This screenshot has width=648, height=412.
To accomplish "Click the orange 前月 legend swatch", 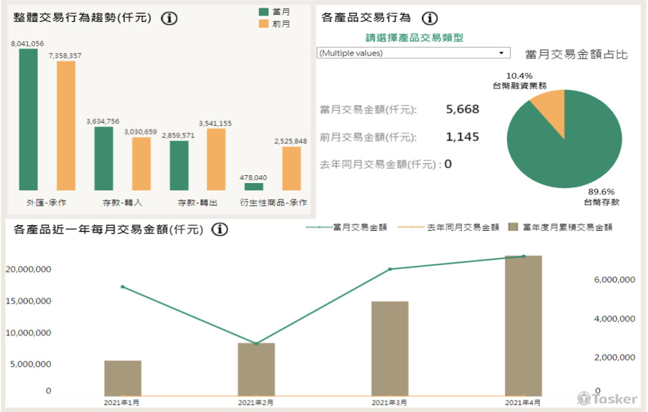I will coord(263,24).
